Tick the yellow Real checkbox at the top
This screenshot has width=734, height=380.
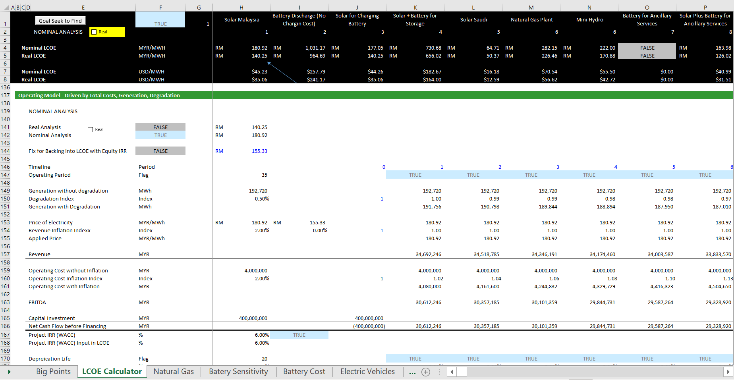pyautogui.click(x=94, y=32)
